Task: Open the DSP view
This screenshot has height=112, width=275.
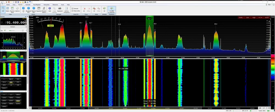Action: click(3, 9)
